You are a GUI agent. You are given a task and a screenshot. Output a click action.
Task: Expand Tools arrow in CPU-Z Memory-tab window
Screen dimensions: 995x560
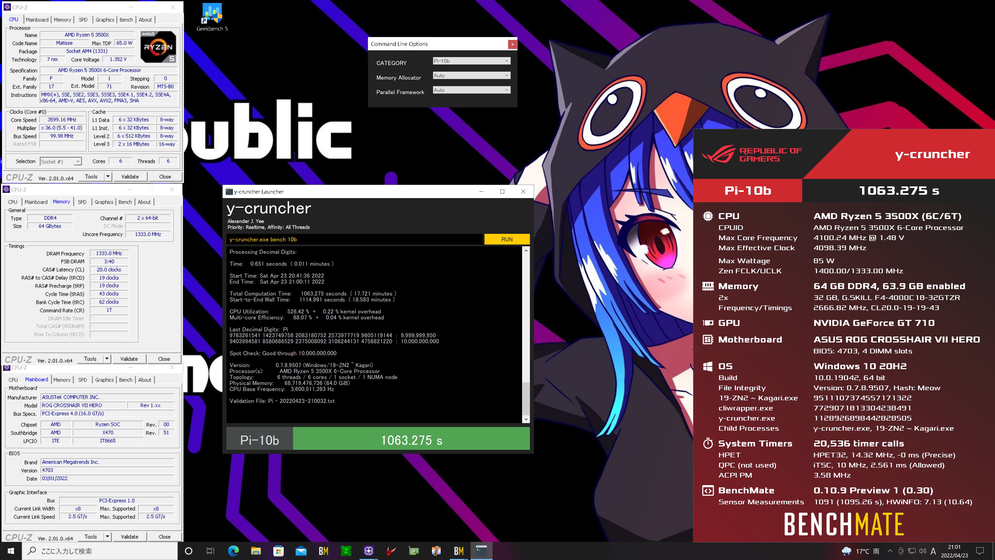[x=107, y=359]
